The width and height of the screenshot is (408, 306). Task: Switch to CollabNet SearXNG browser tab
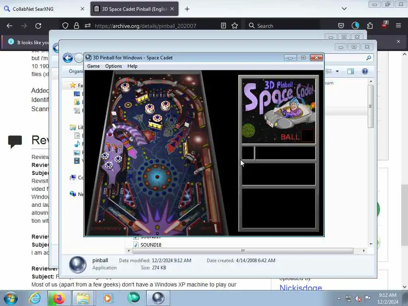[44, 9]
